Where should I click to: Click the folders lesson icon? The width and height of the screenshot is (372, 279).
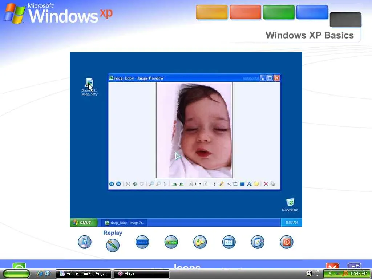200,242
